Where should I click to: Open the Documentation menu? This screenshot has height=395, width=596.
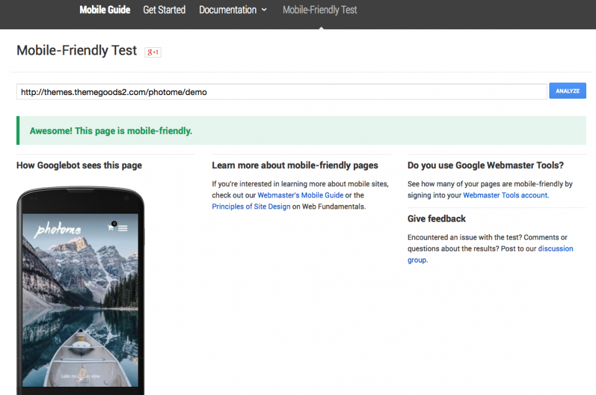(x=228, y=10)
